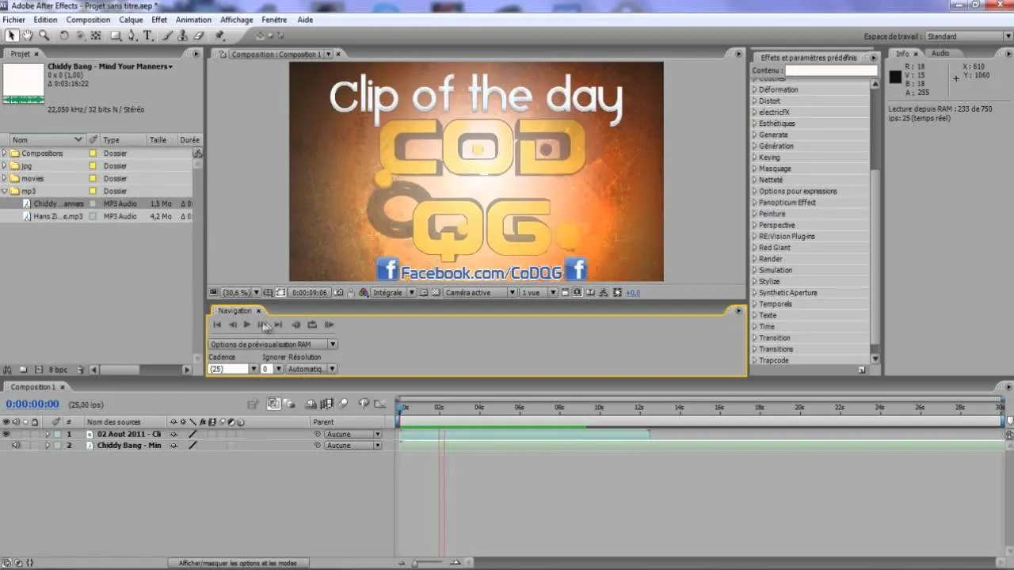Toggle loop playback option in Navigation panel
This screenshot has height=570, width=1014.
312,325
